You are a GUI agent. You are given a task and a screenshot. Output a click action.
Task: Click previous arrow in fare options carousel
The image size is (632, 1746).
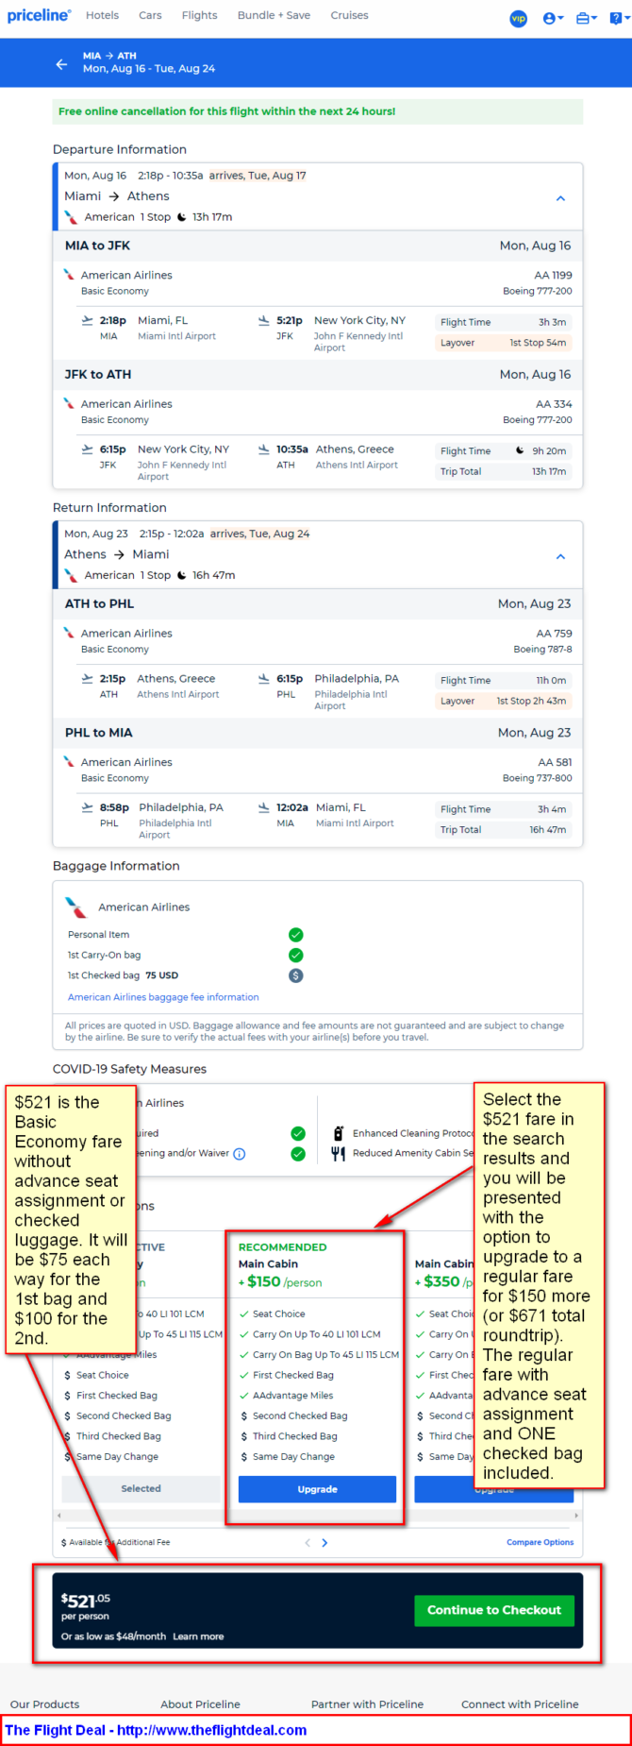pos(307,1542)
